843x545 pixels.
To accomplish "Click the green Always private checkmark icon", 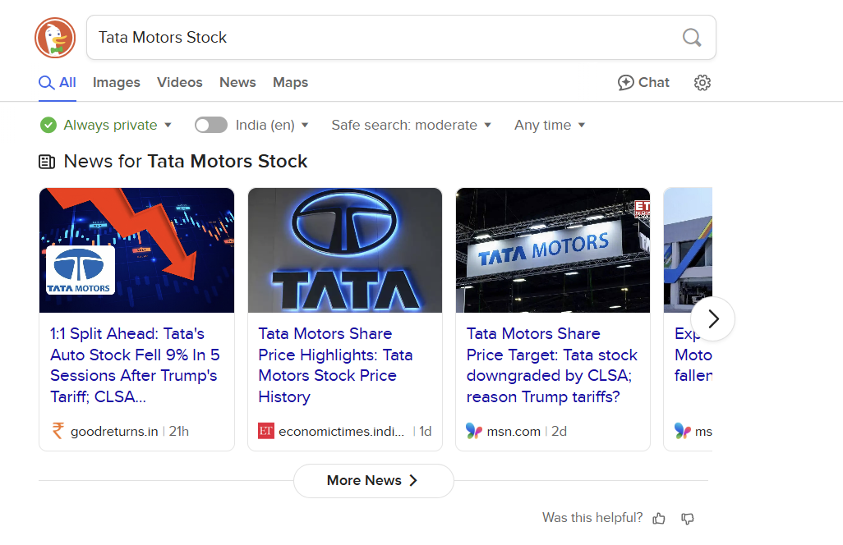I will [48, 126].
